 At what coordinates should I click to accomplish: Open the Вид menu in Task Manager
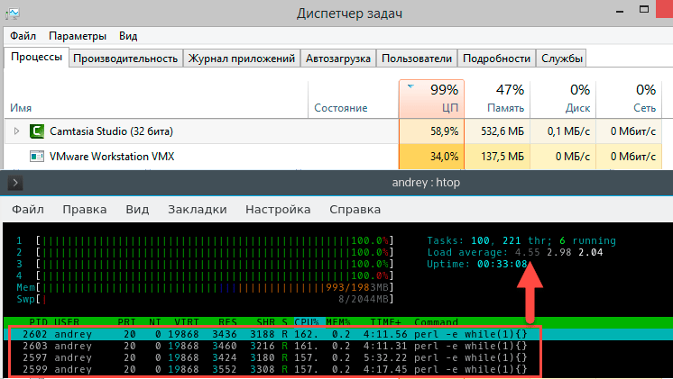click(128, 36)
